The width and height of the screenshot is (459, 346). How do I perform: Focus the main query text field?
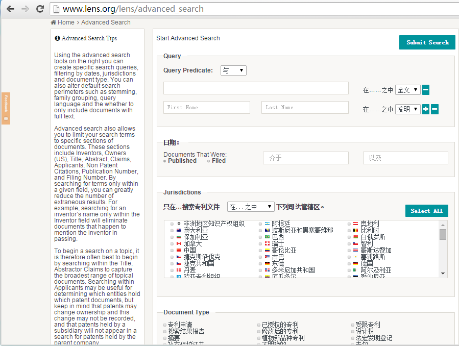[x=256, y=88]
